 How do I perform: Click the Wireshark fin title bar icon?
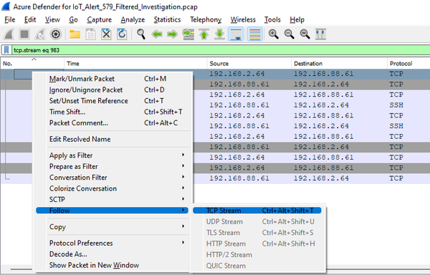coord(6,6)
